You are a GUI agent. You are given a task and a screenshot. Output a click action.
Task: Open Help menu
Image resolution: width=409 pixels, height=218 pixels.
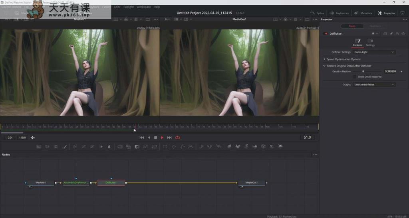click(x=157, y=7)
